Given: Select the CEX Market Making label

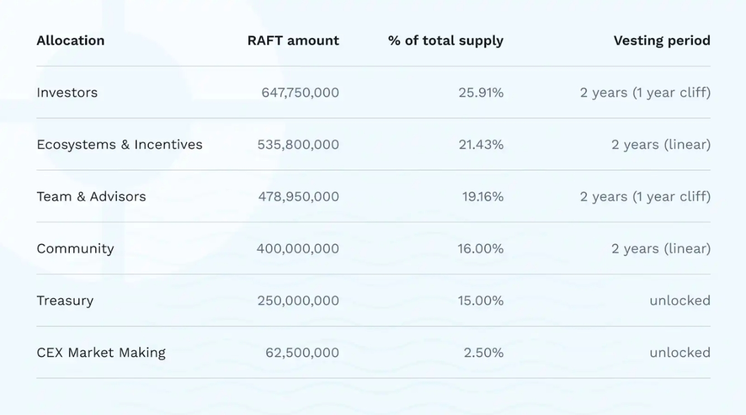Looking at the screenshot, I should [x=101, y=352].
